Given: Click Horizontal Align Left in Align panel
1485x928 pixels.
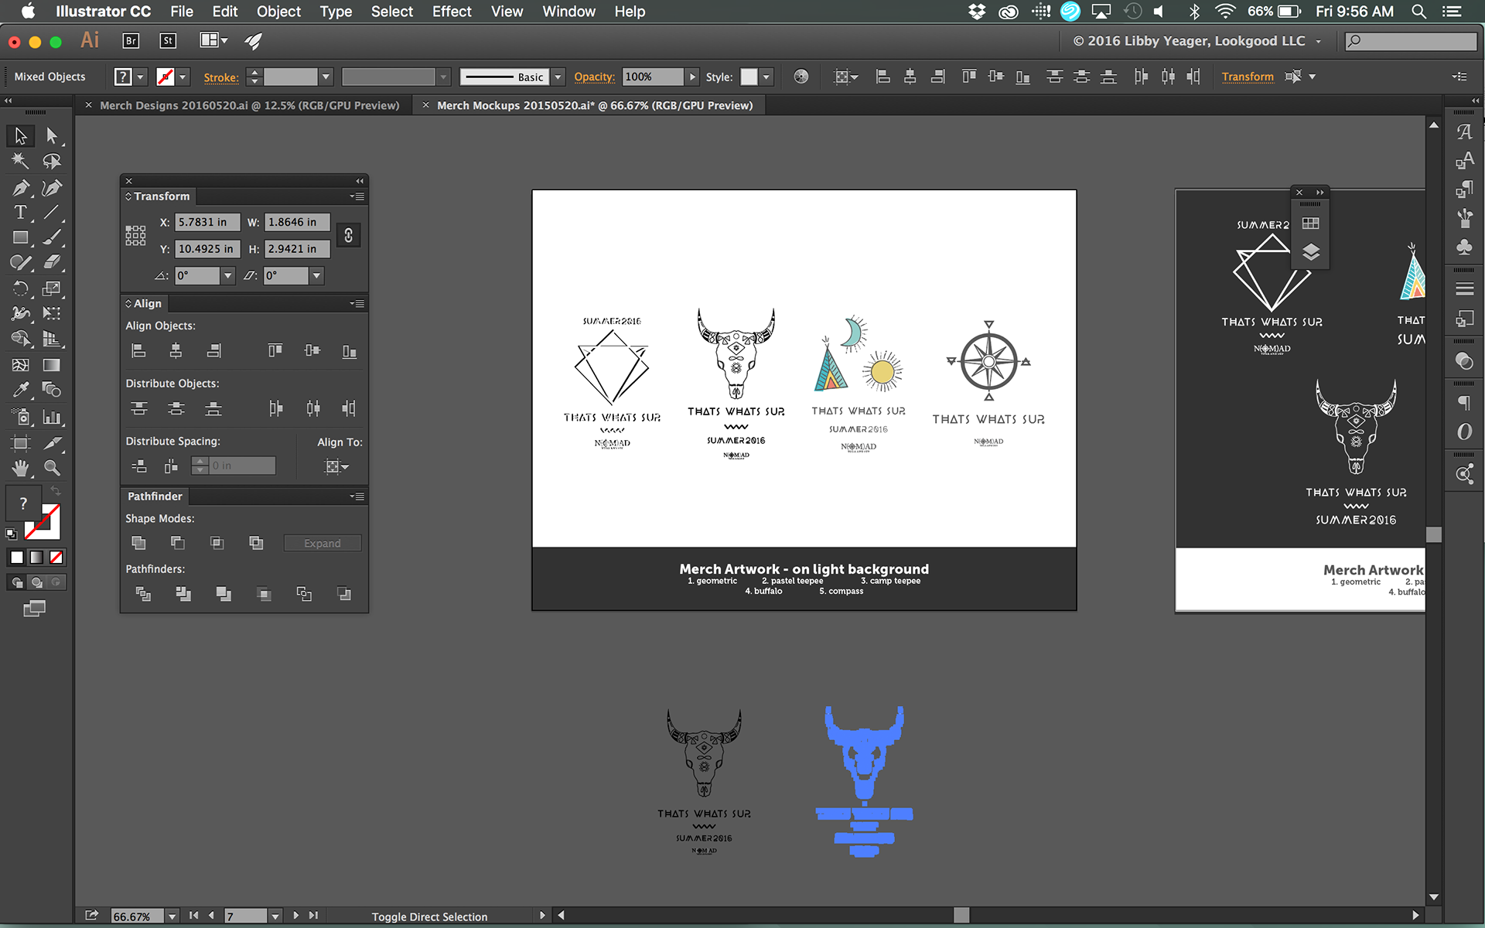Looking at the screenshot, I should point(138,351).
